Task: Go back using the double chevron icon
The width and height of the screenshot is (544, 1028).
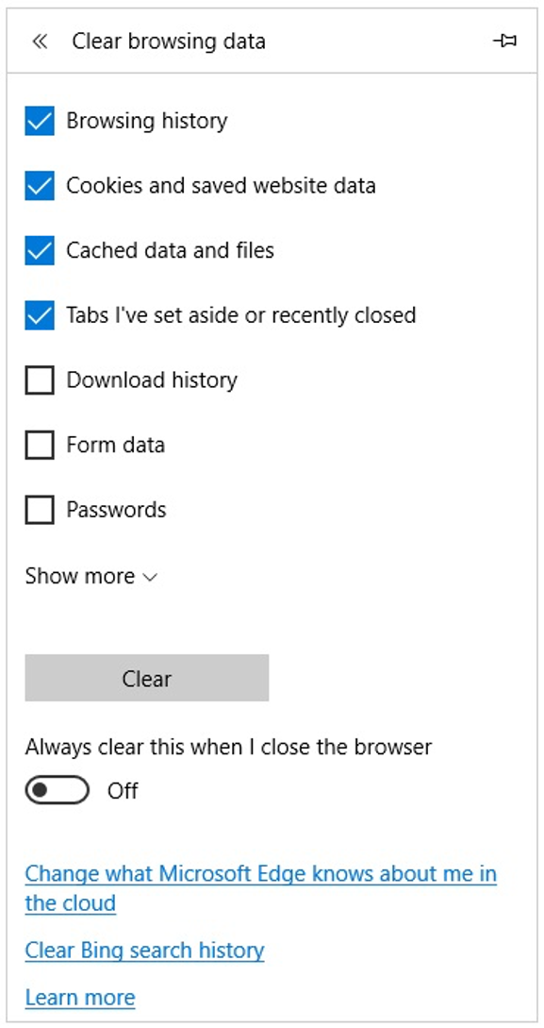Action: tap(40, 42)
